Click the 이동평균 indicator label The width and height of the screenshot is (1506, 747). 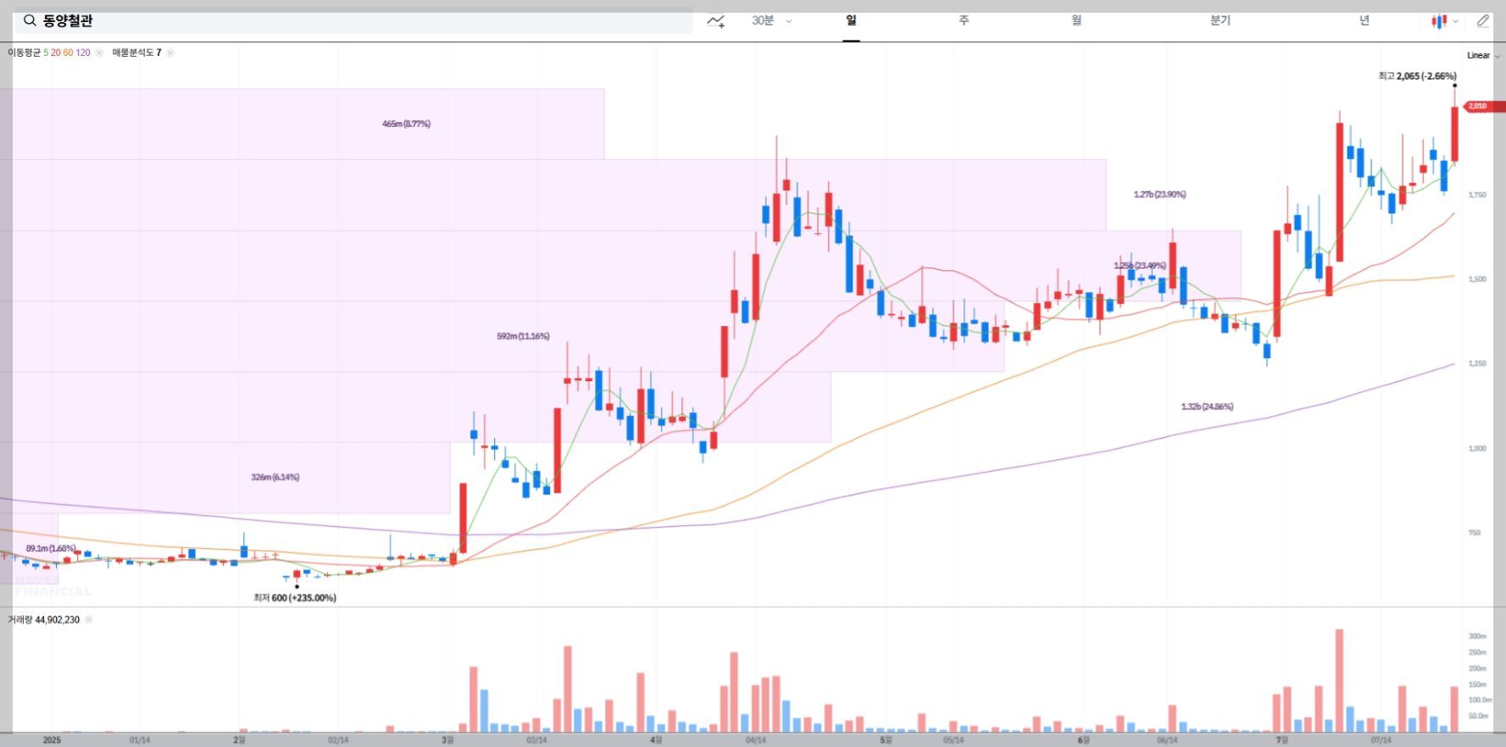point(24,53)
